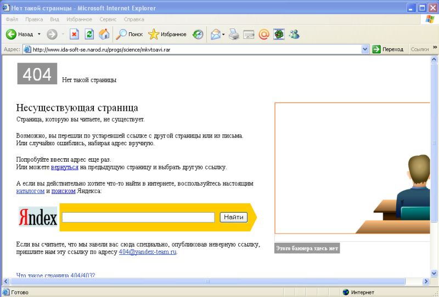Focus the Yandex search text box
This screenshot has width=439, height=297.
(x=138, y=218)
